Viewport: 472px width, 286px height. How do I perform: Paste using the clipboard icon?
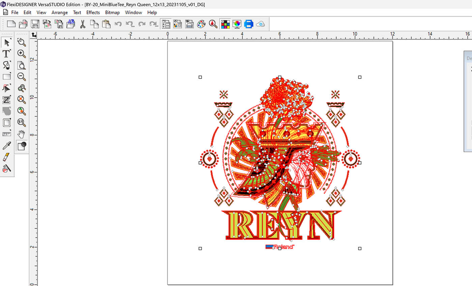106,24
